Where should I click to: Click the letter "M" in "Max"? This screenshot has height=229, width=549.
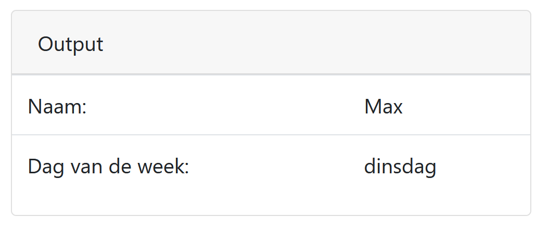pyautogui.click(x=373, y=107)
